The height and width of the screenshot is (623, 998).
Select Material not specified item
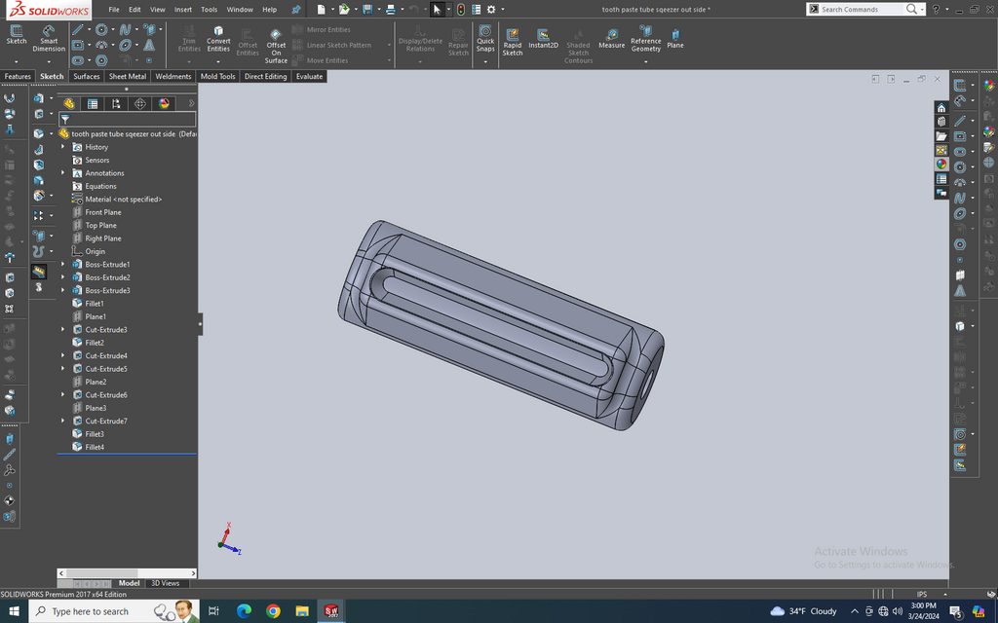point(124,199)
